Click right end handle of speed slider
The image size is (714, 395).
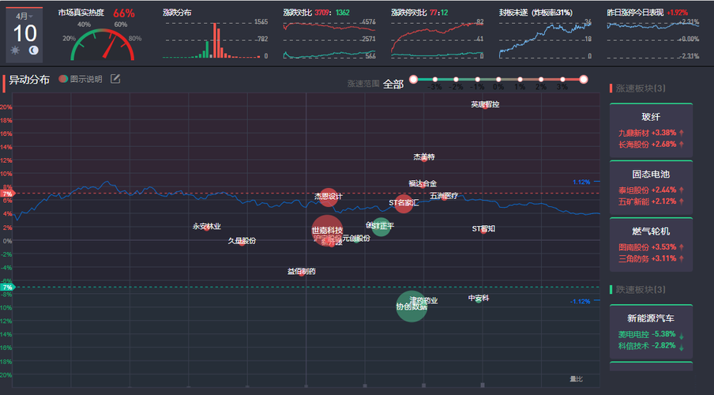[584, 79]
